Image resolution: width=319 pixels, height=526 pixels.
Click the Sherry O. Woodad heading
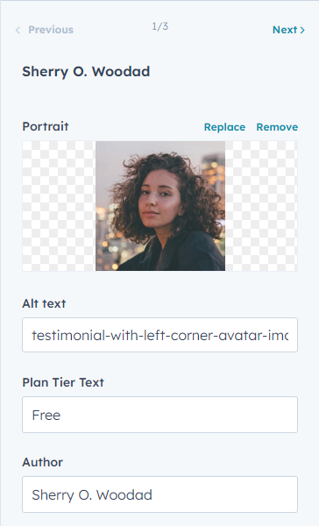click(86, 72)
